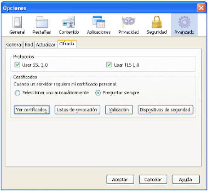Switch to the Red sub-tab
Image resolution: width=208 pixels, height=191 pixels.
[29, 44]
